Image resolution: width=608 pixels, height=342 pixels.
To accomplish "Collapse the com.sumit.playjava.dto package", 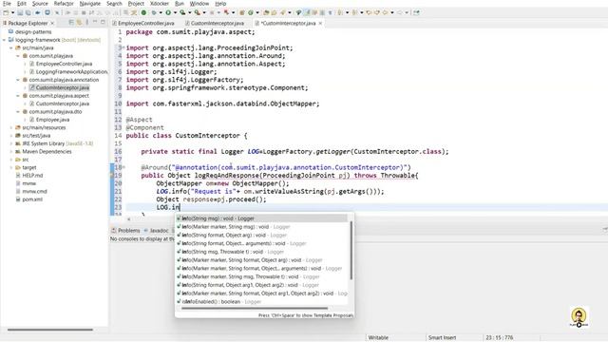I will pos(18,111).
